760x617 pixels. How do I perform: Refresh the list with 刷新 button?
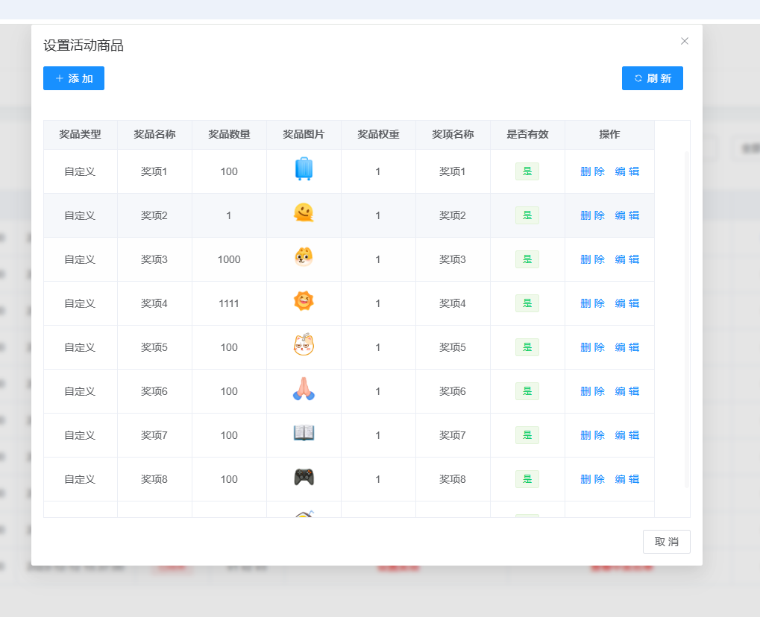click(652, 78)
